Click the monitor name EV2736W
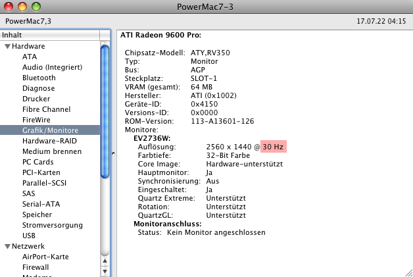This screenshot has width=413, height=277. pyautogui.click(x=152, y=138)
